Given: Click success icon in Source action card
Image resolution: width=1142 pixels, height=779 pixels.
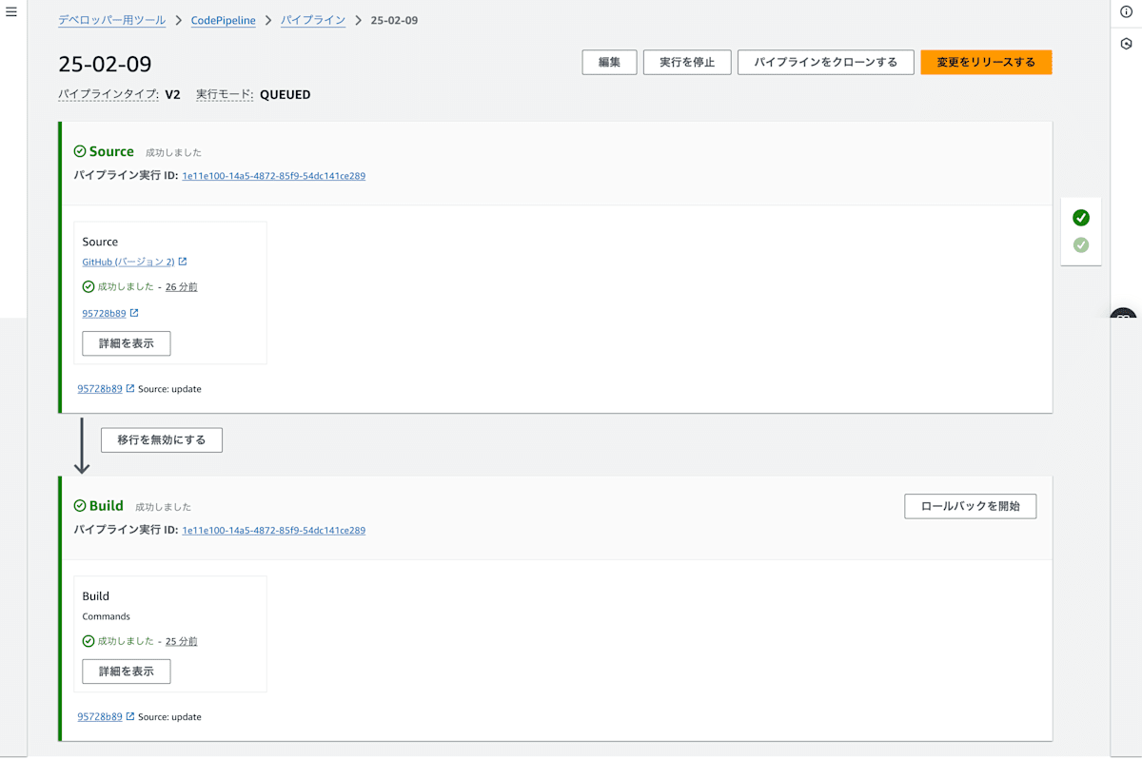Looking at the screenshot, I should click(x=89, y=286).
